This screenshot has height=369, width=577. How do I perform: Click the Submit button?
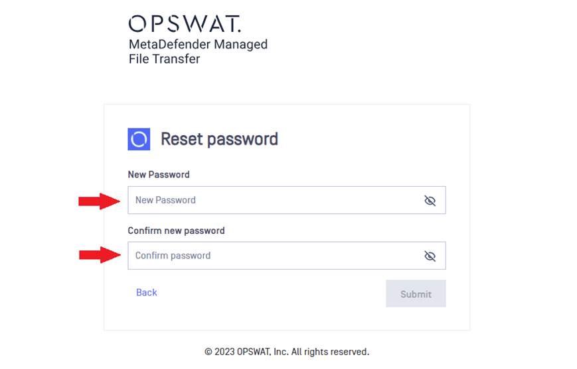tap(416, 293)
